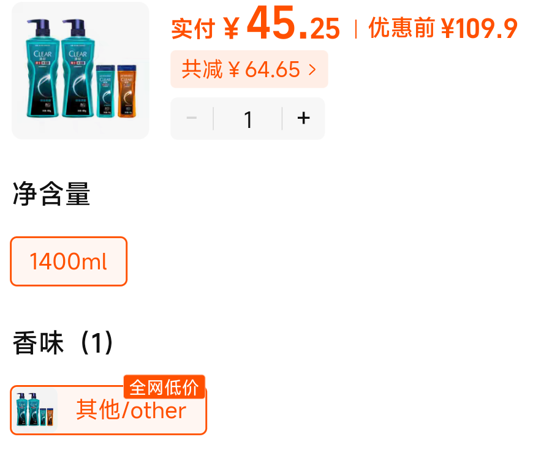This screenshot has width=533, height=450.
Task: Decrease quantity with the minus button
Action: (x=192, y=119)
